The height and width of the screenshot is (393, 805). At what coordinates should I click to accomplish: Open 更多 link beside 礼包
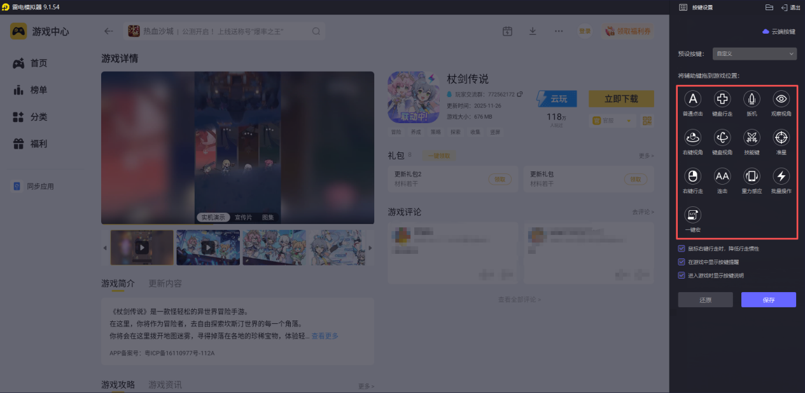pyautogui.click(x=645, y=156)
